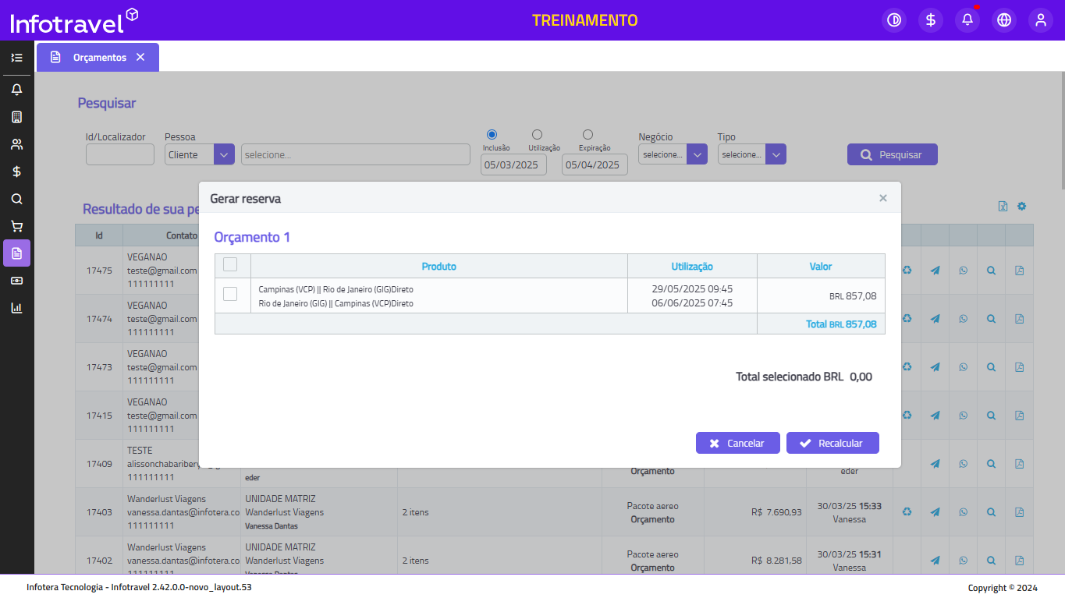The image size is (1065, 598).
Task: Export results using the Excel icon
Action: (1003, 207)
